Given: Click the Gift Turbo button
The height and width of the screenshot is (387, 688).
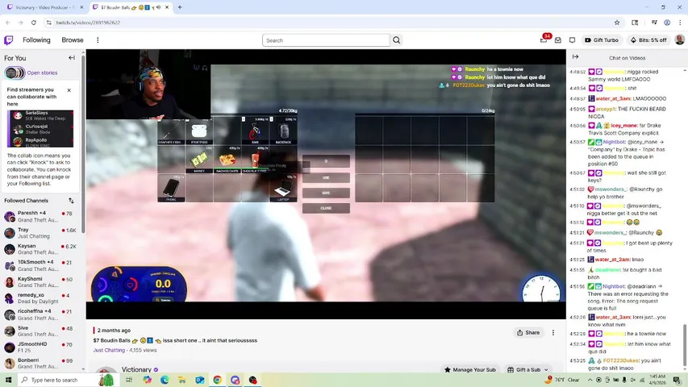Looking at the screenshot, I should pyautogui.click(x=602, y=40).
